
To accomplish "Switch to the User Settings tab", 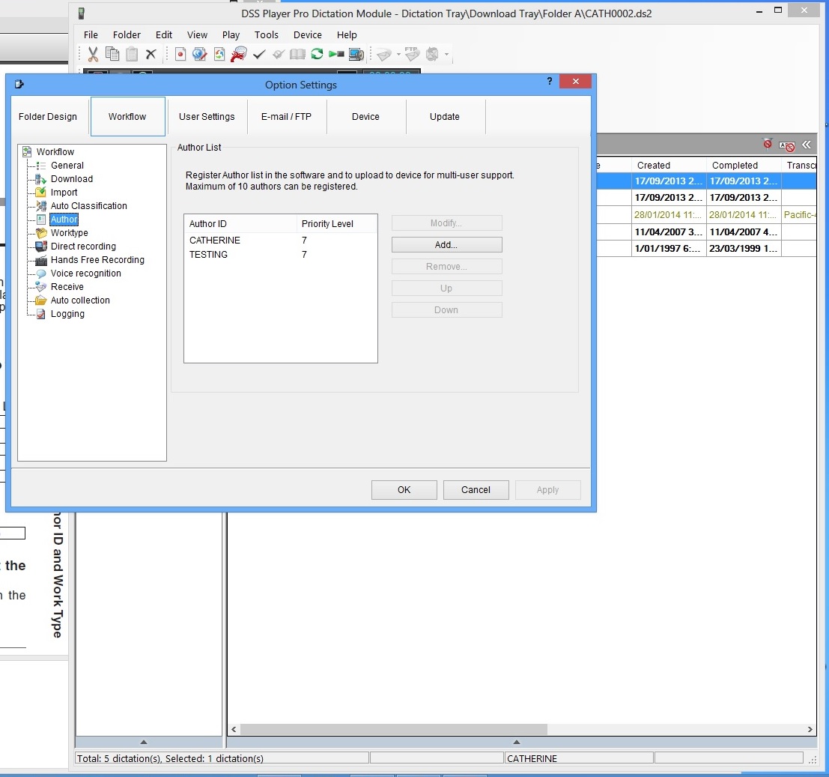I will coord(207,116).
